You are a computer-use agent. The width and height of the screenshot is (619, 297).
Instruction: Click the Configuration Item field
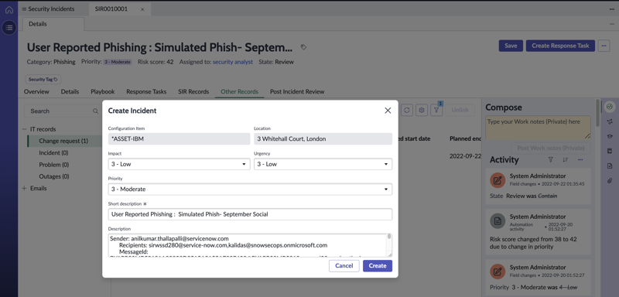(x=179, y=139)
